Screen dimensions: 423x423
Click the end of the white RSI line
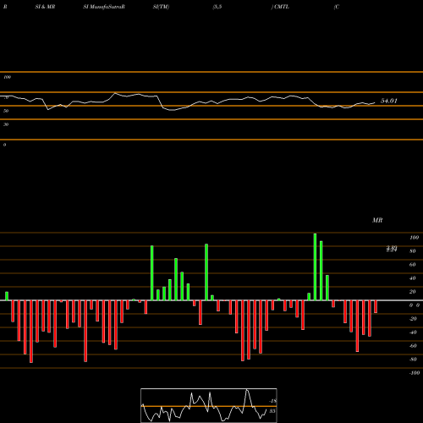[x=375, y=103]
